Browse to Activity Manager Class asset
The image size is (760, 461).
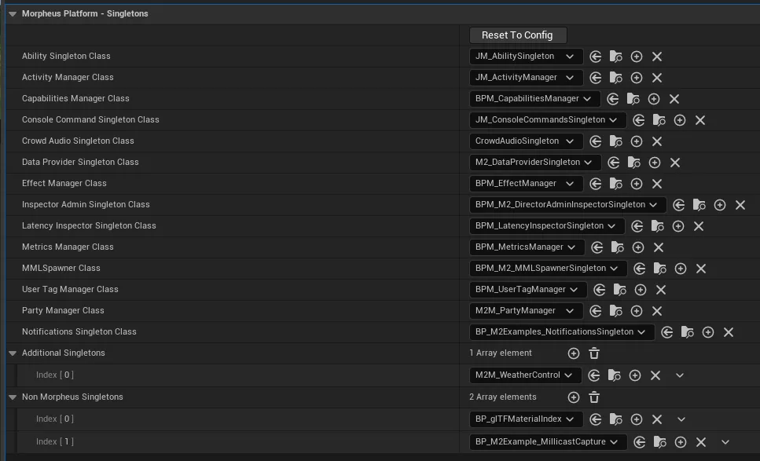coord(616,78)
